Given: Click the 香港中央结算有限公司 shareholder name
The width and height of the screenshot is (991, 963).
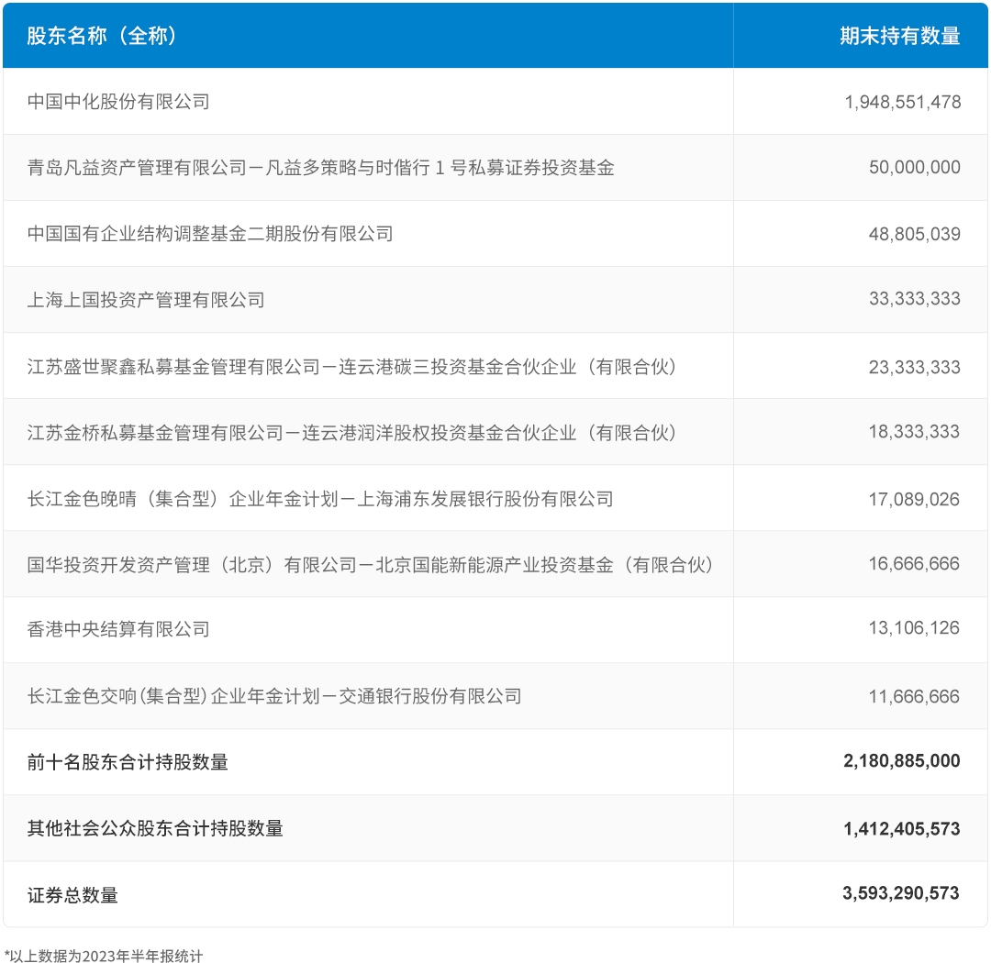Looking at the screenshot, I should [x=118, y=629].
